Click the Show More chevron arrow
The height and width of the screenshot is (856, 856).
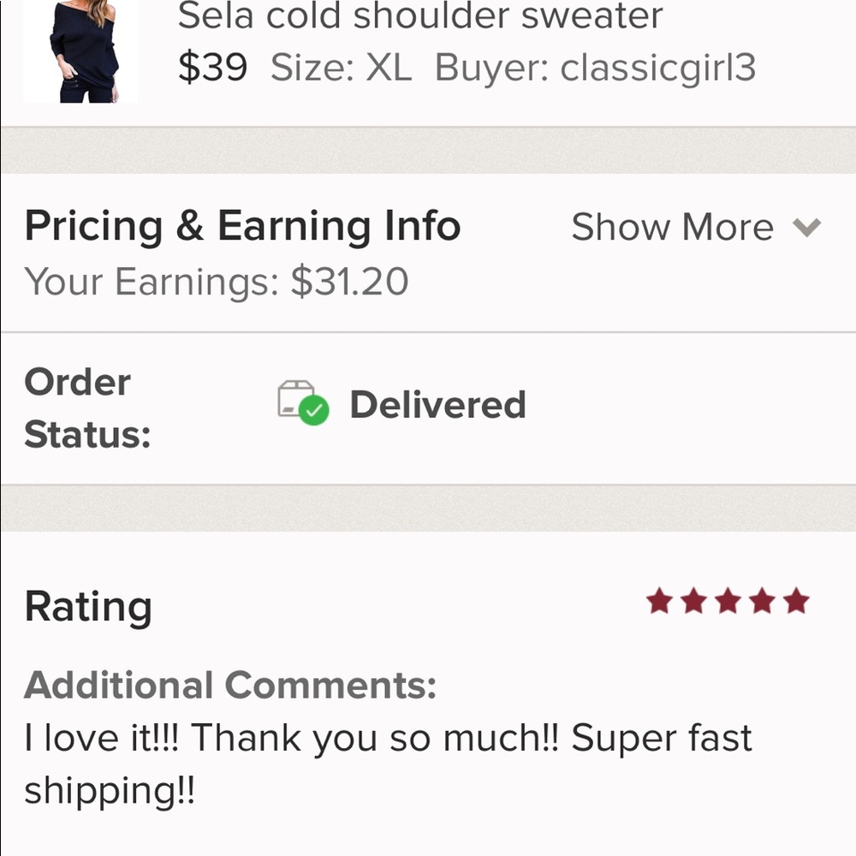[x=805, y=229]
